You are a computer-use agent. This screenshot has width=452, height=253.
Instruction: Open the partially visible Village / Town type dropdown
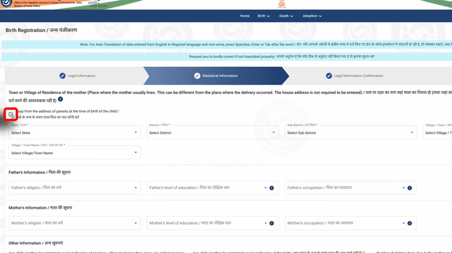437,132
